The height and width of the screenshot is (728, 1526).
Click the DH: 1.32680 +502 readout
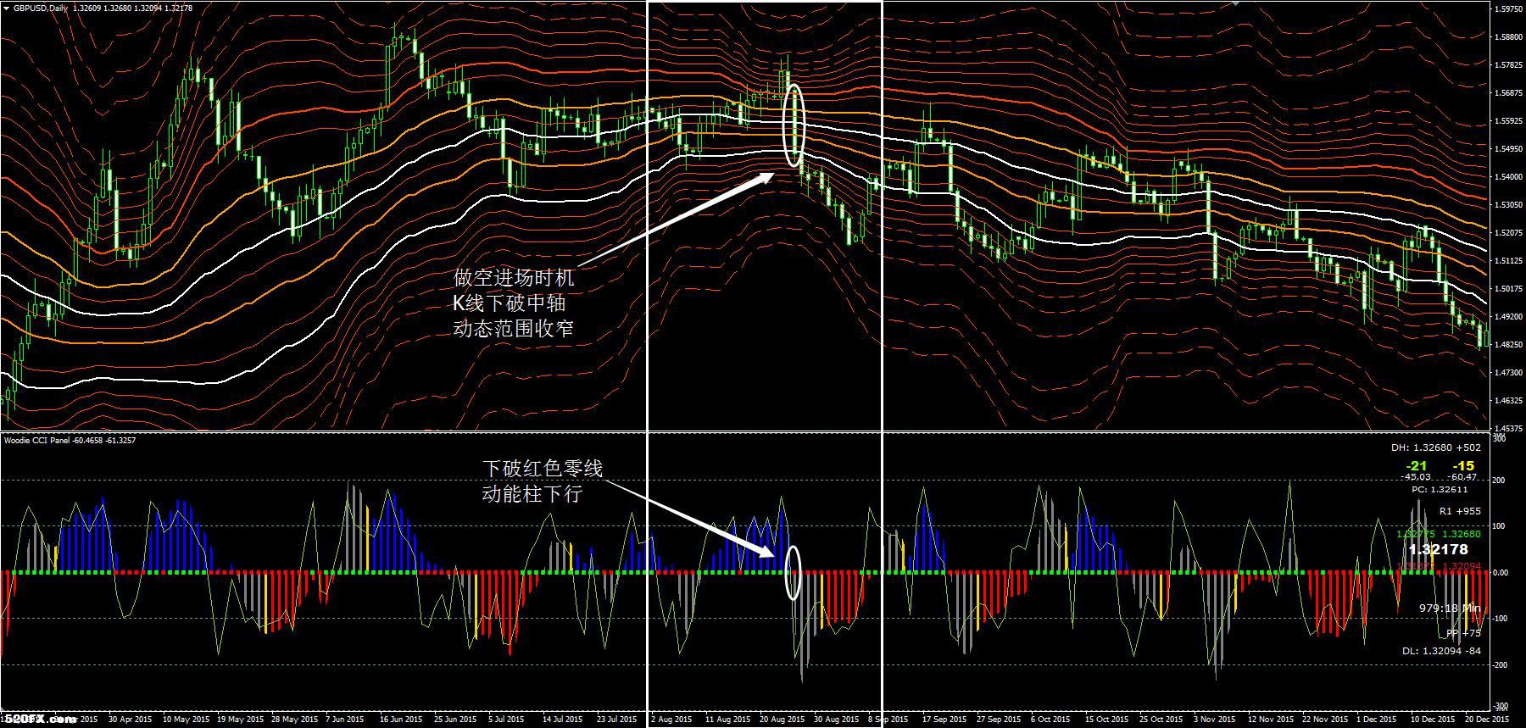[1436, 447]
